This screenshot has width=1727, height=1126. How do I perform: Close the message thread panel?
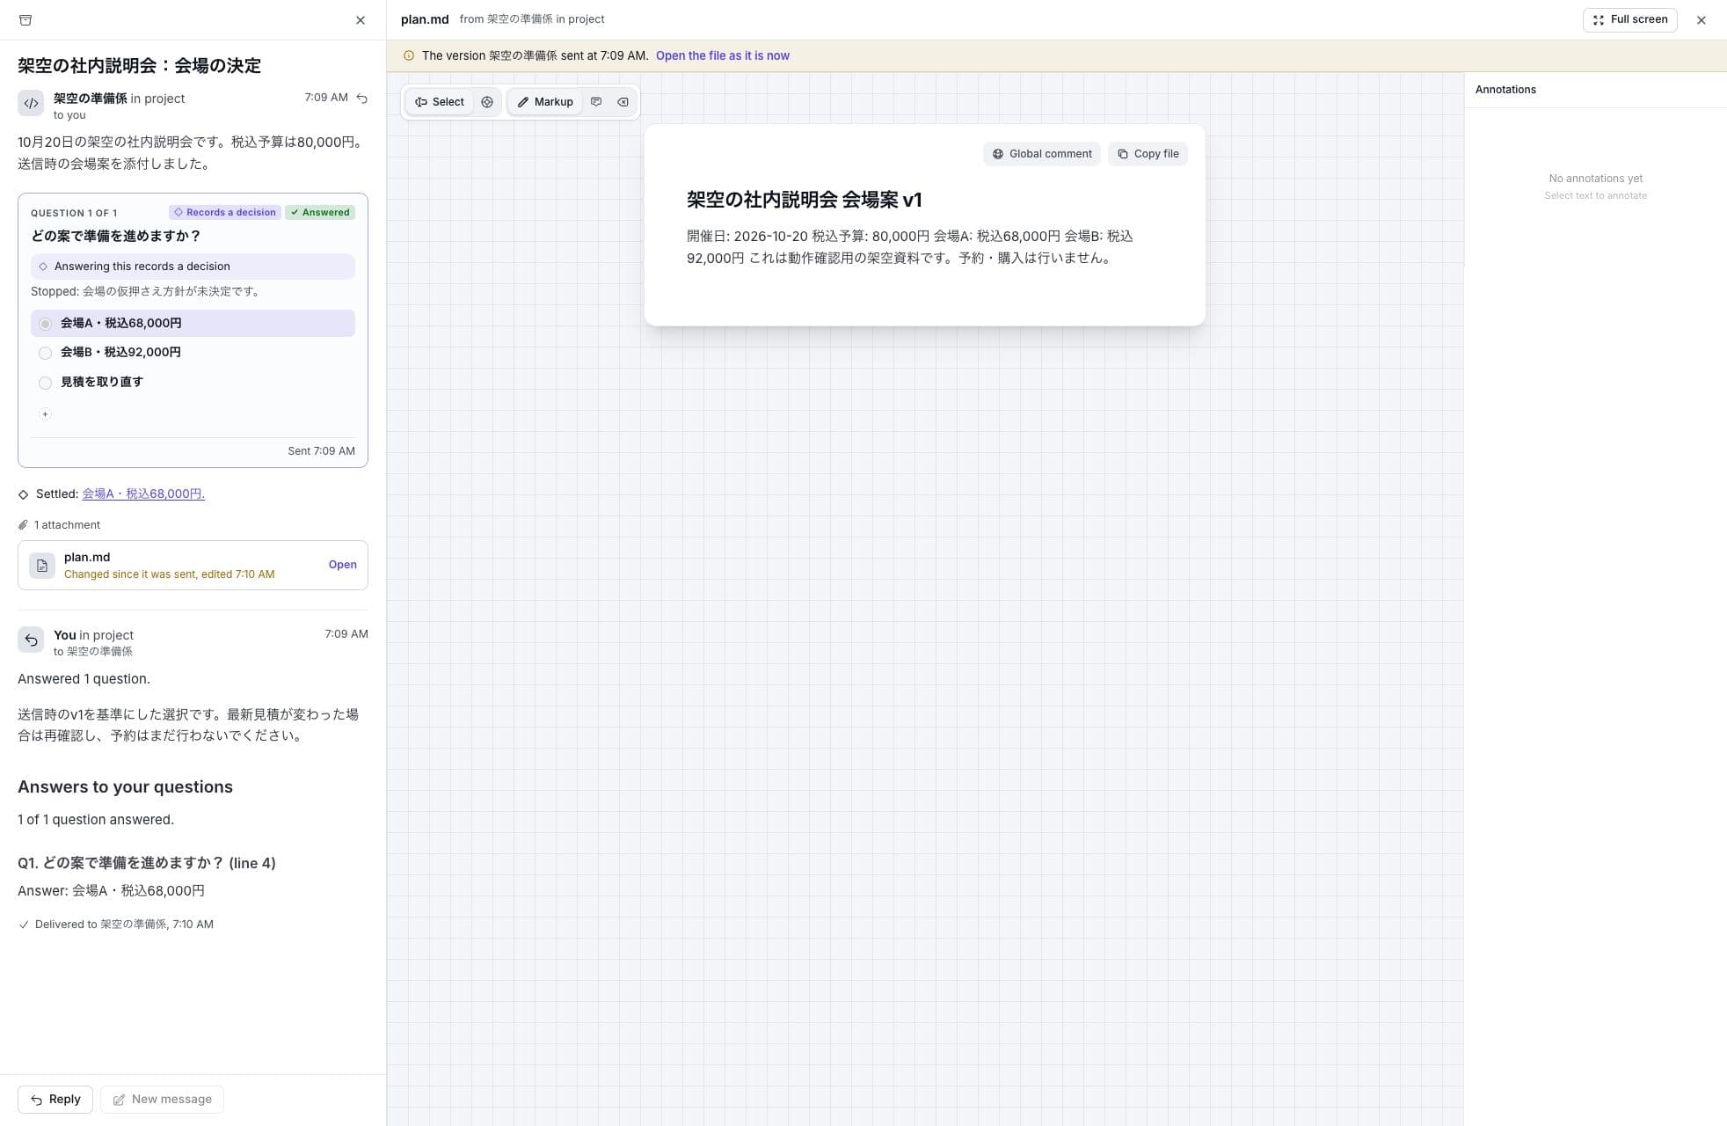point(361,20)
